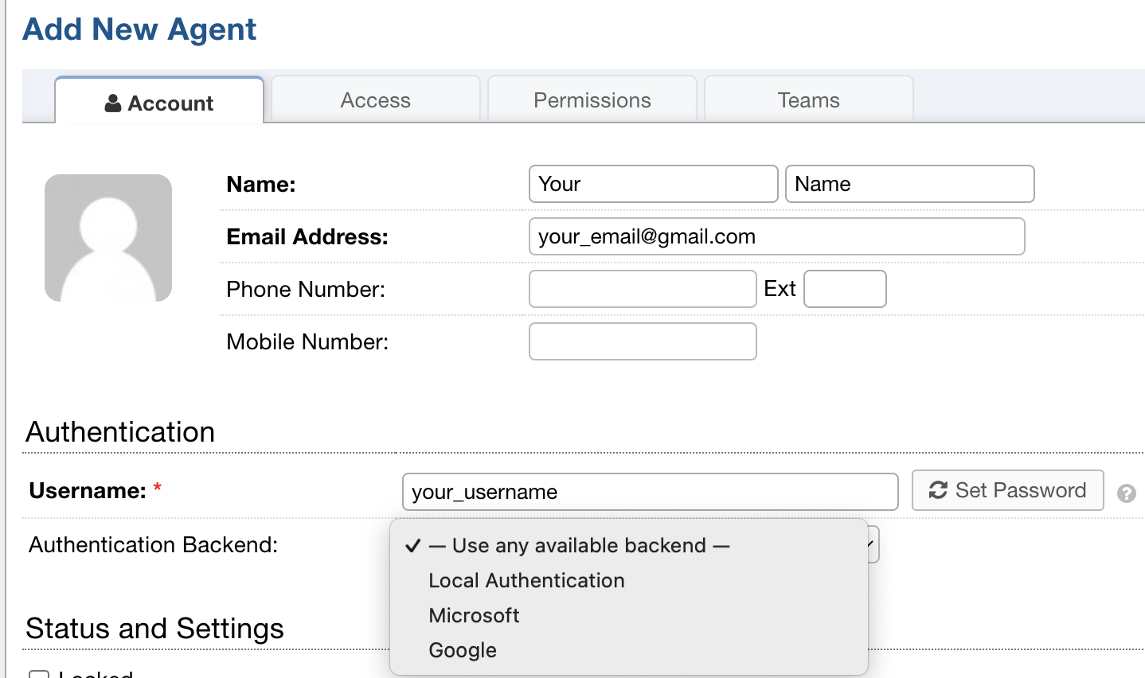The image size is (1145, 678).
Task: Click the person icon on the Account tab
Action: (x=115, y=102)
